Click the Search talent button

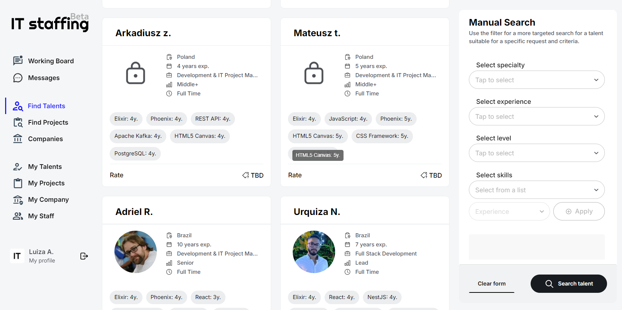(569, 284)
